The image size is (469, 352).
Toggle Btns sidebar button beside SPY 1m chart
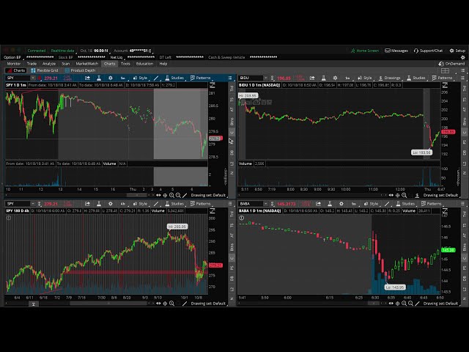pyautogui.click(x=232, y=121)
